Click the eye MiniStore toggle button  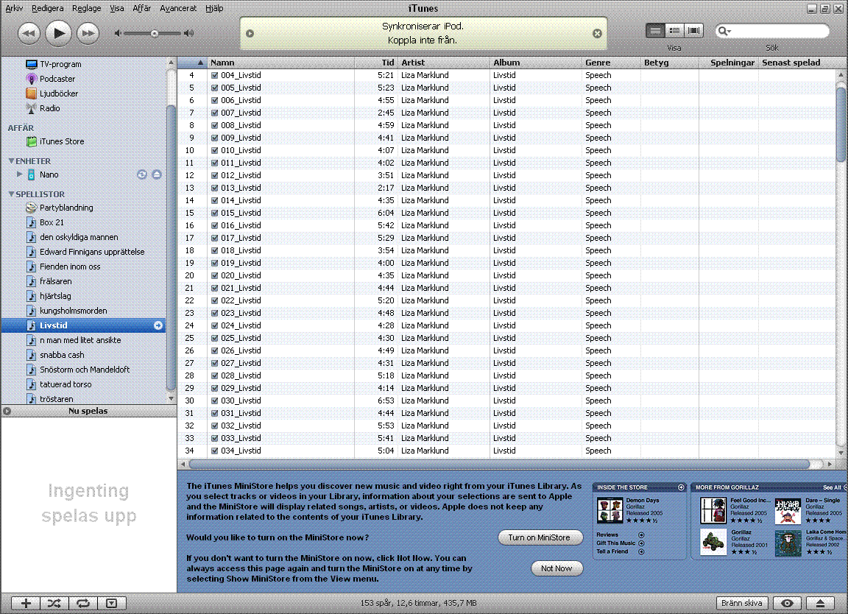pyautogui.click(x=788, y=603)
